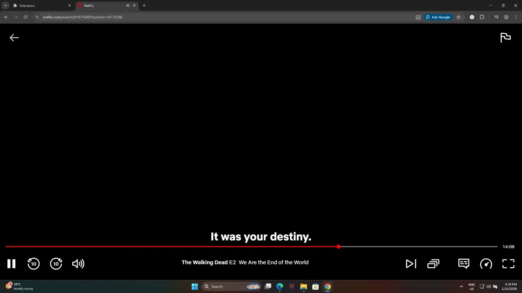
Task: Launch Microsoft Edge from taskbar
Action: point(280,286)
